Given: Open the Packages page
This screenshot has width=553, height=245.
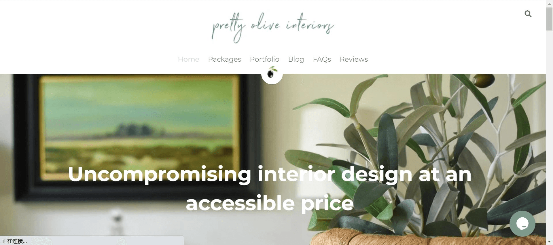Looking at the screenshot, I should (225, 59).
